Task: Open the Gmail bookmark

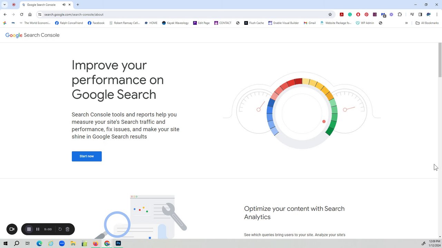Action: 310,23
